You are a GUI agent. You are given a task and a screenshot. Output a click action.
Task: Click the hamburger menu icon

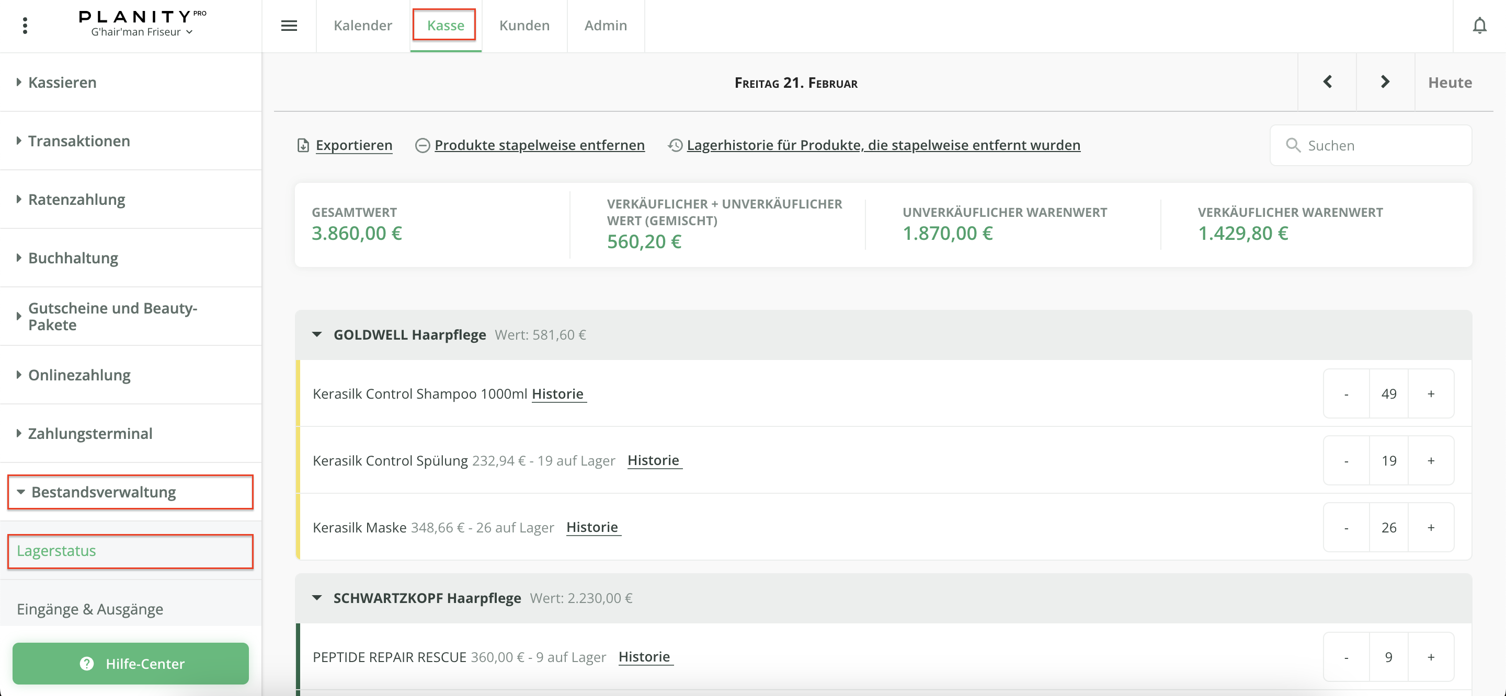point(289,26)
